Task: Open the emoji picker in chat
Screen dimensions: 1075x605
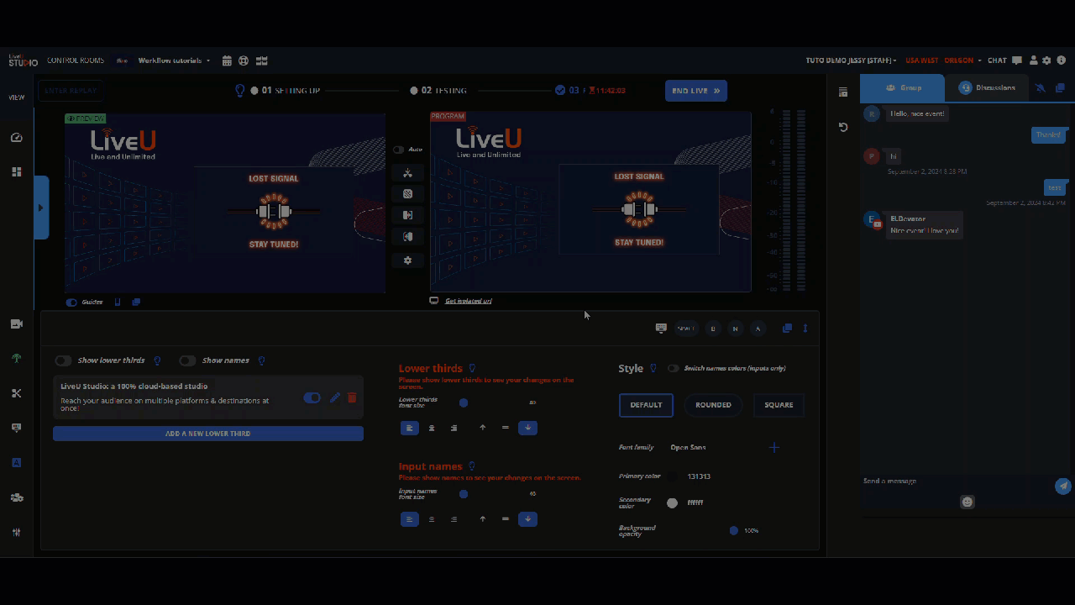Action: click(967, 502)
